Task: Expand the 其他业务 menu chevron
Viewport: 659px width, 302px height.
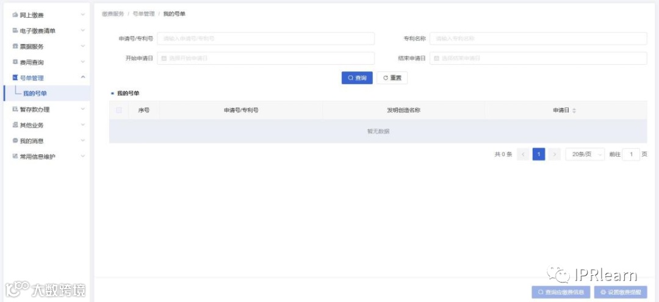Action: click(x=83, y=124)
